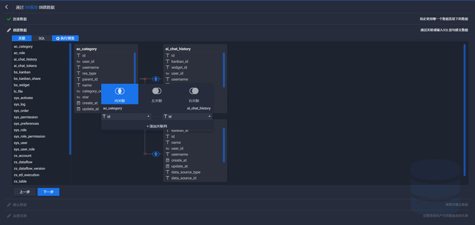Click the 执行预览 button
Viewport: 475px width, 225px height.
[x=65, y=38]
